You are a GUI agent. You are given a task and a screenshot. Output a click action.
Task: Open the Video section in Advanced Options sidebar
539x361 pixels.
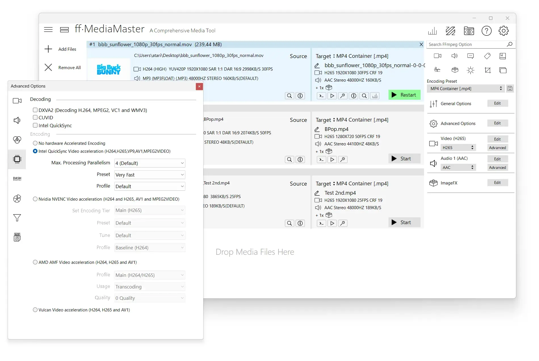(17, 101)
